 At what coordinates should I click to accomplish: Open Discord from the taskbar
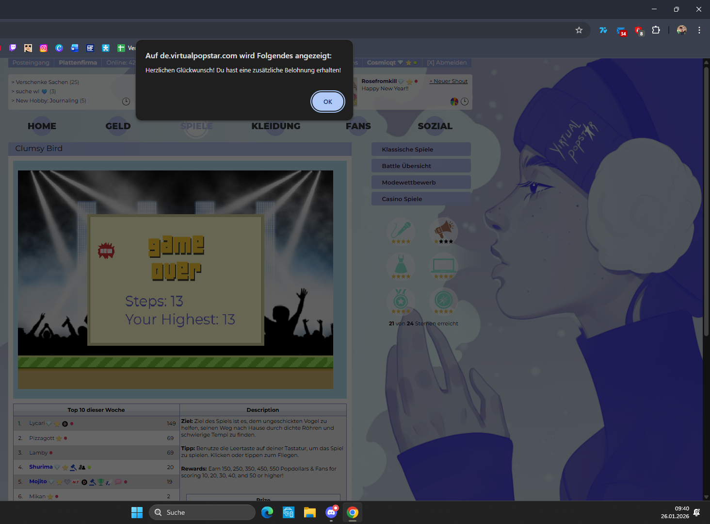point(331,512)
